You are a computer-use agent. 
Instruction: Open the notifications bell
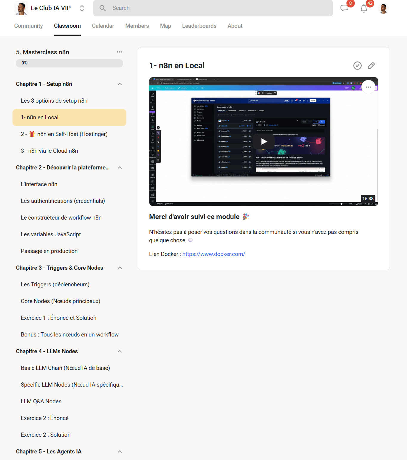pos(364,8)
